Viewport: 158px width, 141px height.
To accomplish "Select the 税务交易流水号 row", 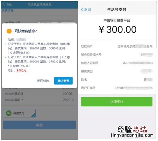I will [117, 55].
